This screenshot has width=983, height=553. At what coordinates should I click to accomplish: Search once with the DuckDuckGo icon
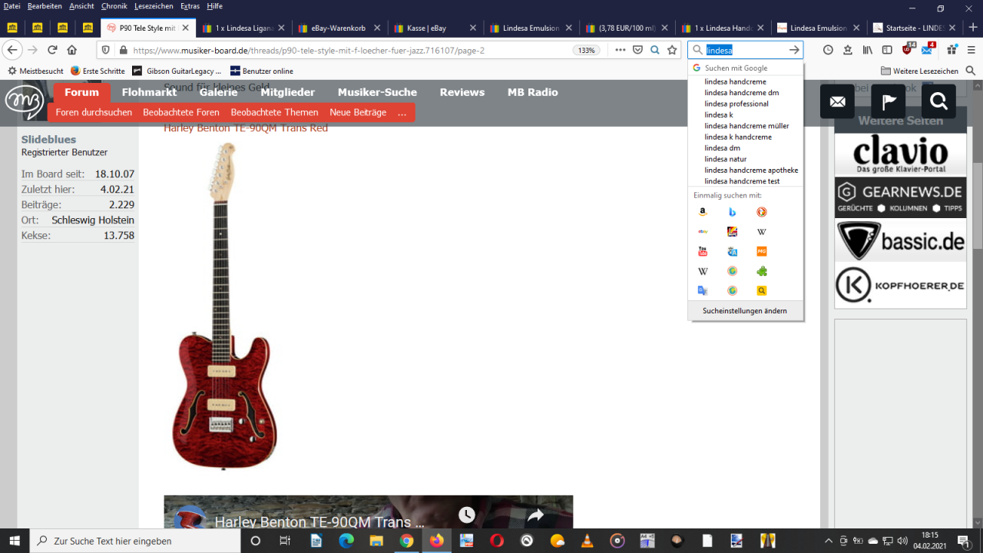coord(762,212)
